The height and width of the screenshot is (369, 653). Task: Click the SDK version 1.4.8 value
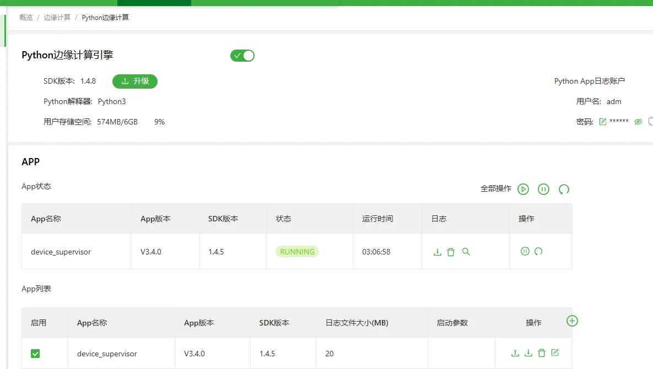[88, 81]
